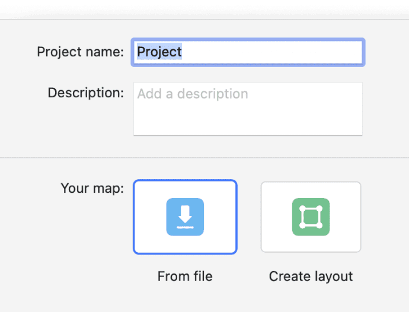Click the top-left node of the layout icon
This screenshot has width=409, height=312.
302,208
